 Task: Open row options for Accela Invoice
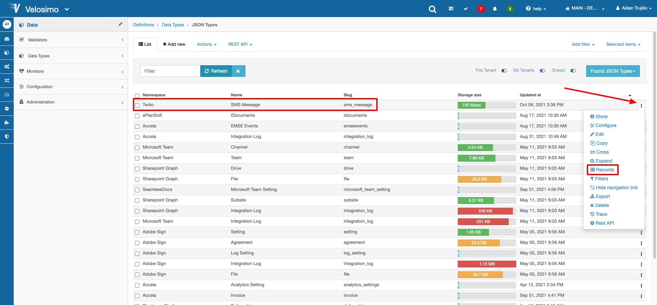coord(641,296)
